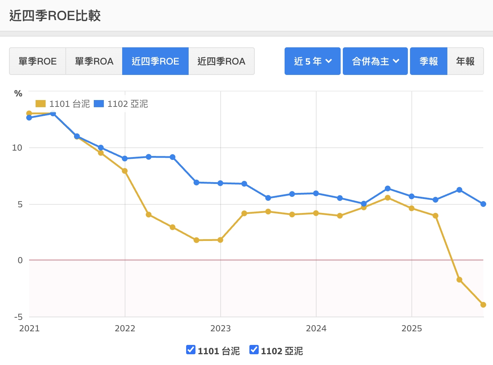Image resolution: width=493 pixels, height=365 pixels.
Task: Click the 台泥 data point at 2023
Action: coord(220,240)
